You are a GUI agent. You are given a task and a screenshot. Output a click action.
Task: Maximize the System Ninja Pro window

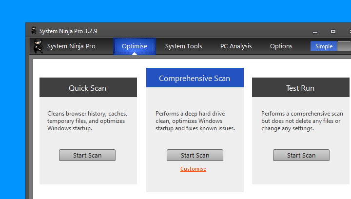point(333,32)
